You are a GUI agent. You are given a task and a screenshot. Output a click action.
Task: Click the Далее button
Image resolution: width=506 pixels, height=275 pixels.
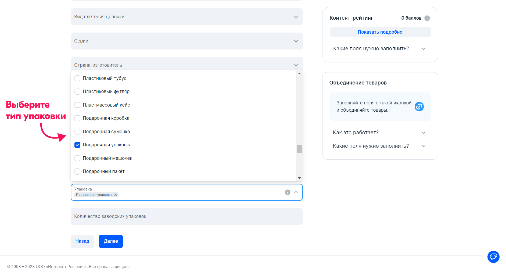coord(111,241)
